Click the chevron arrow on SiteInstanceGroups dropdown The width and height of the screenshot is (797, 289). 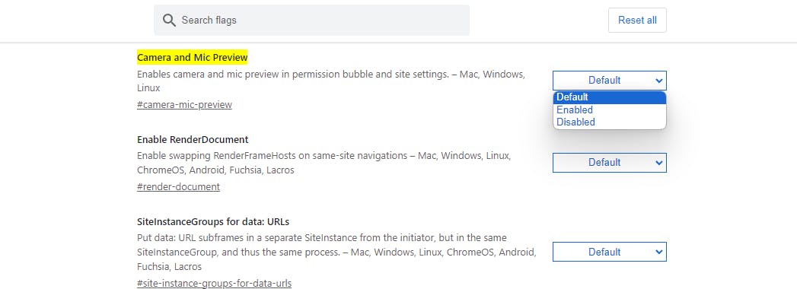point(658,252)
